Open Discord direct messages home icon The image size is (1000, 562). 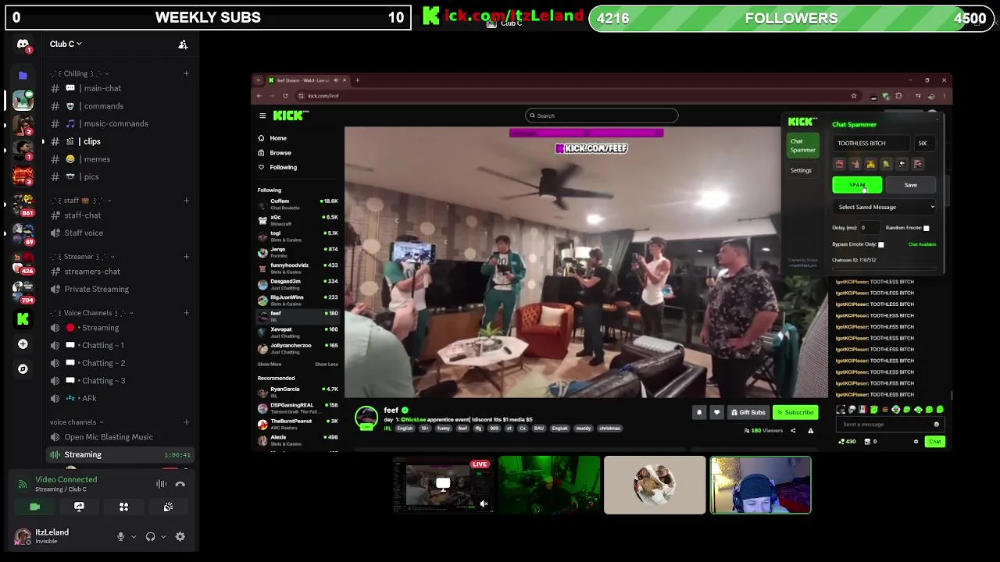[23, 44]
